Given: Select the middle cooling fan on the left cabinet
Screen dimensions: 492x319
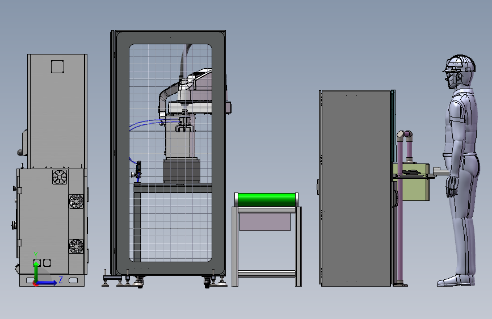Looking at the screenshot, I should 76,202.
